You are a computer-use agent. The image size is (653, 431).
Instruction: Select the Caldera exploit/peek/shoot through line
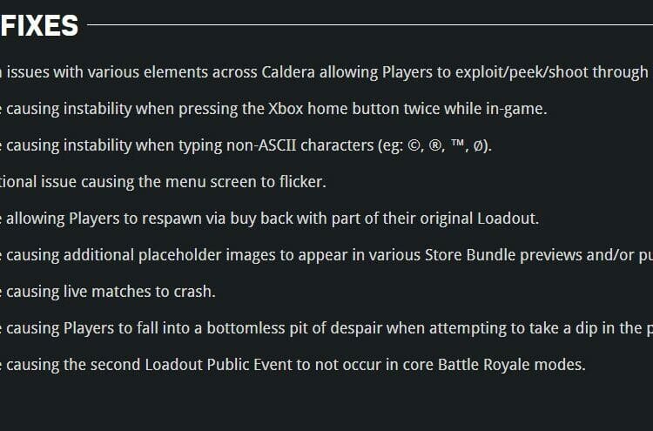pyautogui.click(x=326, y=72)
